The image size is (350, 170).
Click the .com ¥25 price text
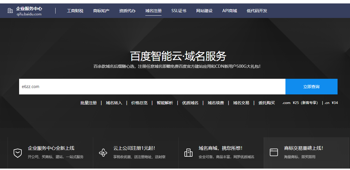pos(300,103)
